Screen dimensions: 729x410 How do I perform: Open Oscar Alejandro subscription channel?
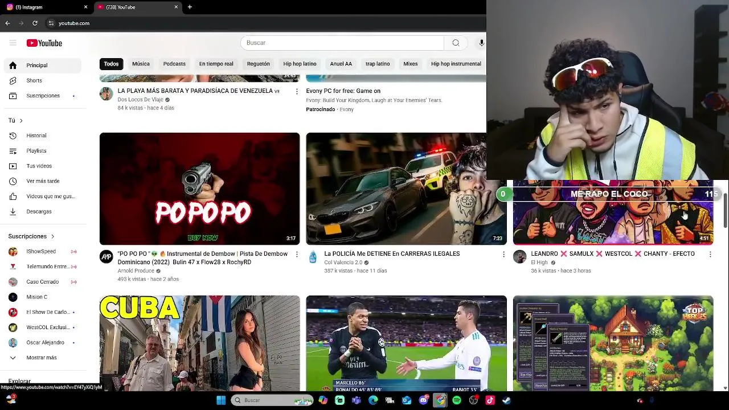tap(43, 343)
